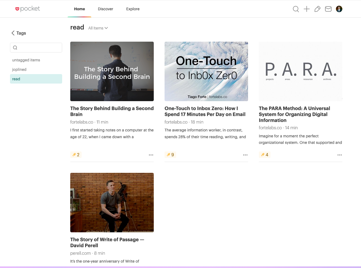Screen dimensions: 361x268
Task: Open The PARA Method article title
Action: tap(295, 114)
